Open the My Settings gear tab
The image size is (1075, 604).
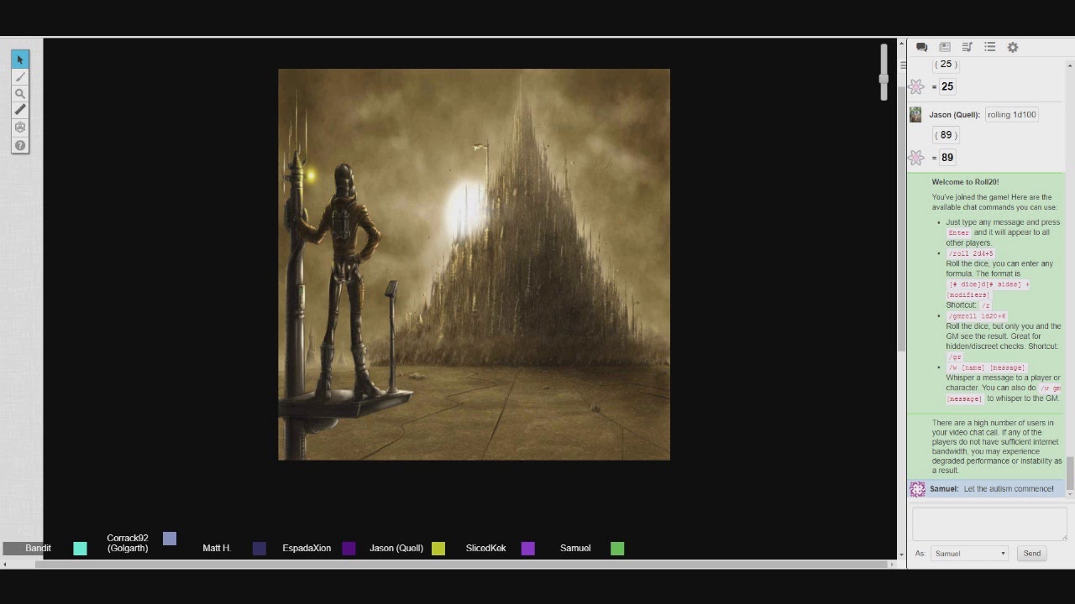pyautogui.click(x=1013, y=47)
